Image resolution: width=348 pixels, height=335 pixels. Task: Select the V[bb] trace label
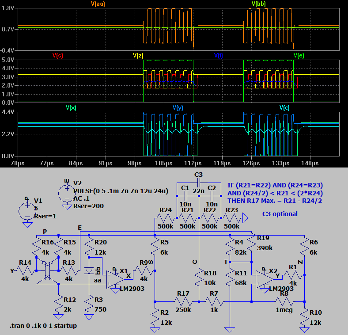[259, 4]
